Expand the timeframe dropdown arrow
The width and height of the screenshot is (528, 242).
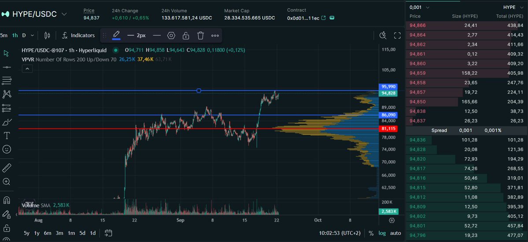pos(32,35)
